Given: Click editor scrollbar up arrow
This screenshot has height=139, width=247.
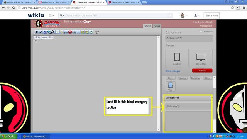Looking at the screenshot, I should (158, 37).
